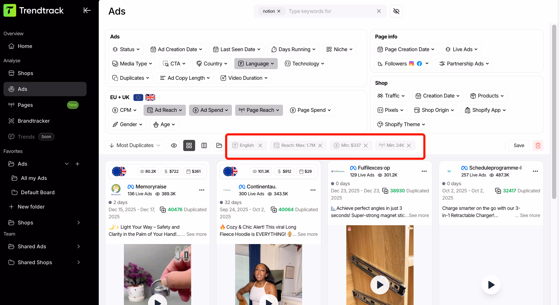Open the Most Duplicates sort dropdown
Viewport: 560px width, 305px height.
(x=135, y=145)
